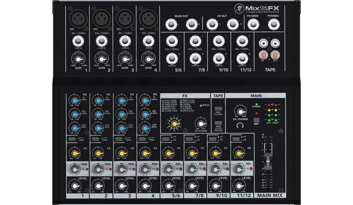Click the Mix12FX model name text
The image size is (353, 205).
[263, 8]
